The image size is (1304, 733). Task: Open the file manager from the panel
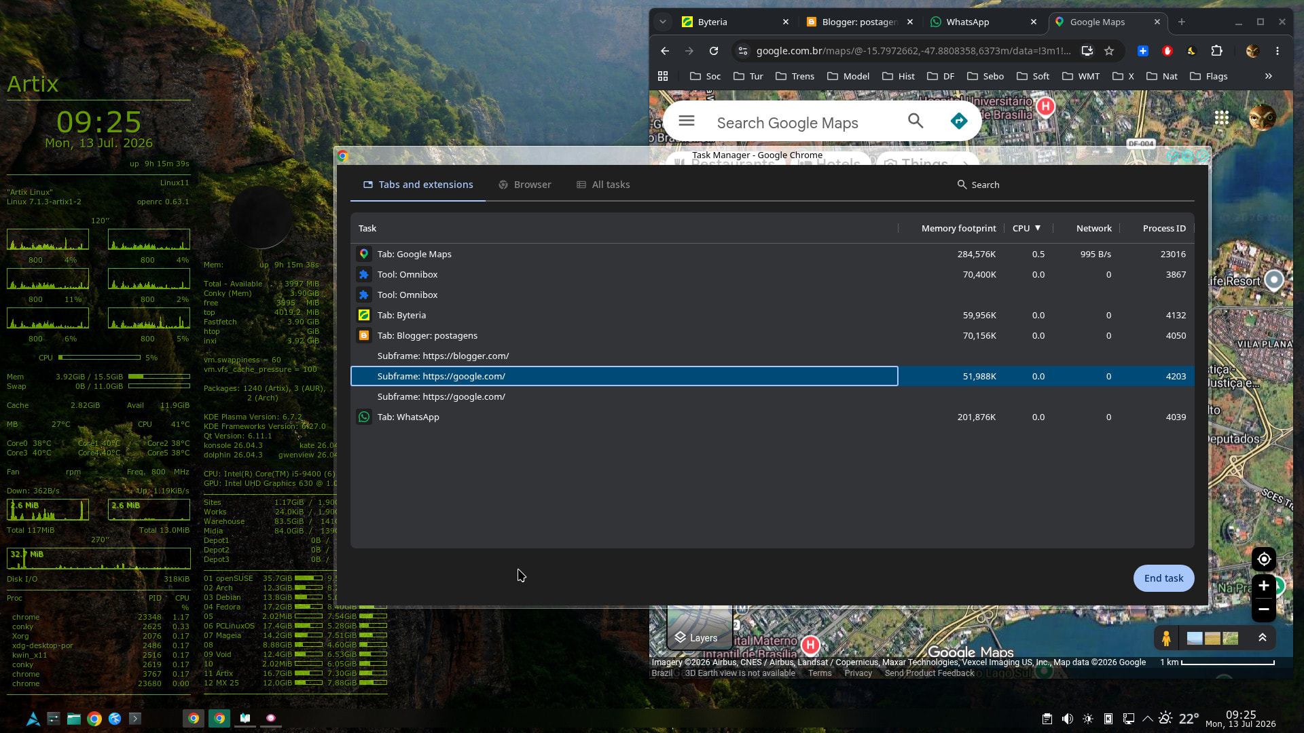click(74, 719)
